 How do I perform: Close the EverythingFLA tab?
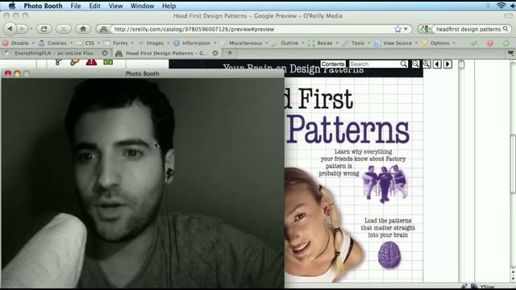[x=105, y=53]
